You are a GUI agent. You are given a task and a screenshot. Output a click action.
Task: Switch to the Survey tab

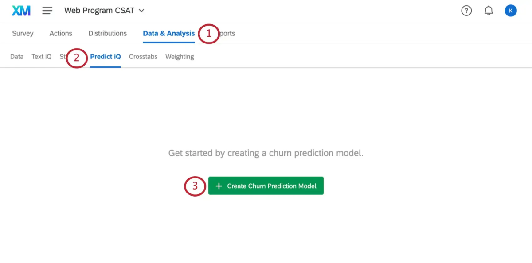tap(22, 33)
